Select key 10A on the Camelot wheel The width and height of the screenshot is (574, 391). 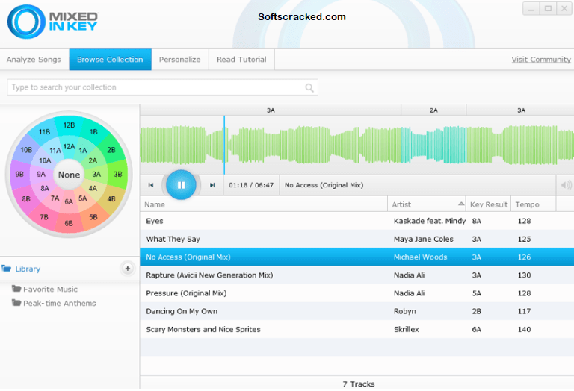point(45,160)
